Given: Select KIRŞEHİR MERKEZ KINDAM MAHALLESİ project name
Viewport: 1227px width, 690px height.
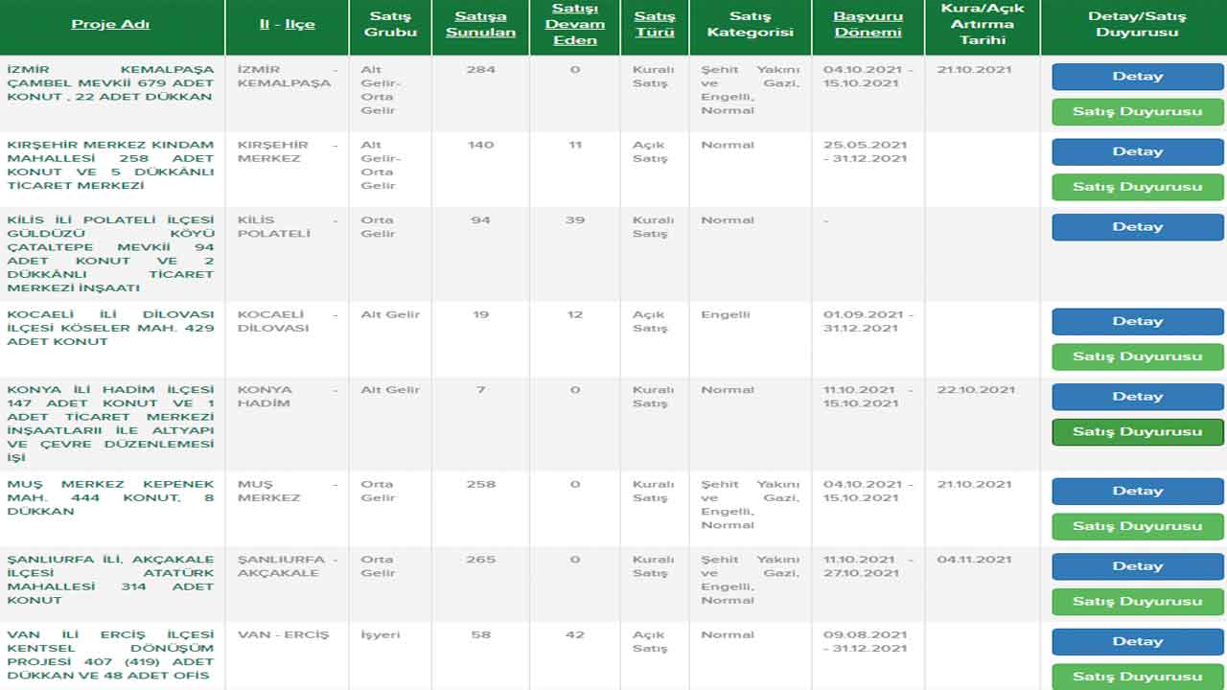Looking at the screenshot, I should [110, 166].
